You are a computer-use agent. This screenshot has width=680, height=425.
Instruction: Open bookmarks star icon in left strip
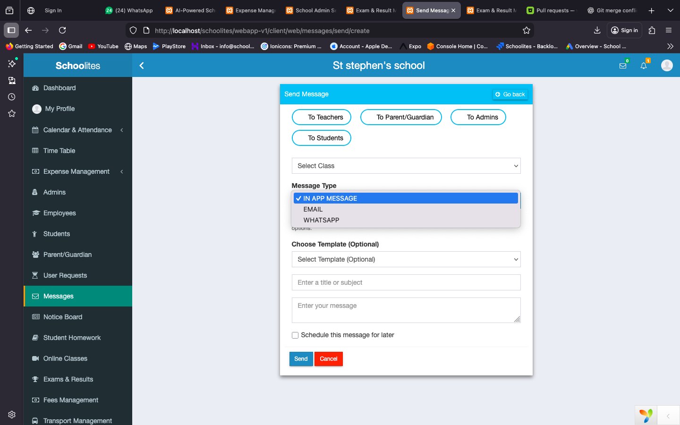tap(11, 113)
